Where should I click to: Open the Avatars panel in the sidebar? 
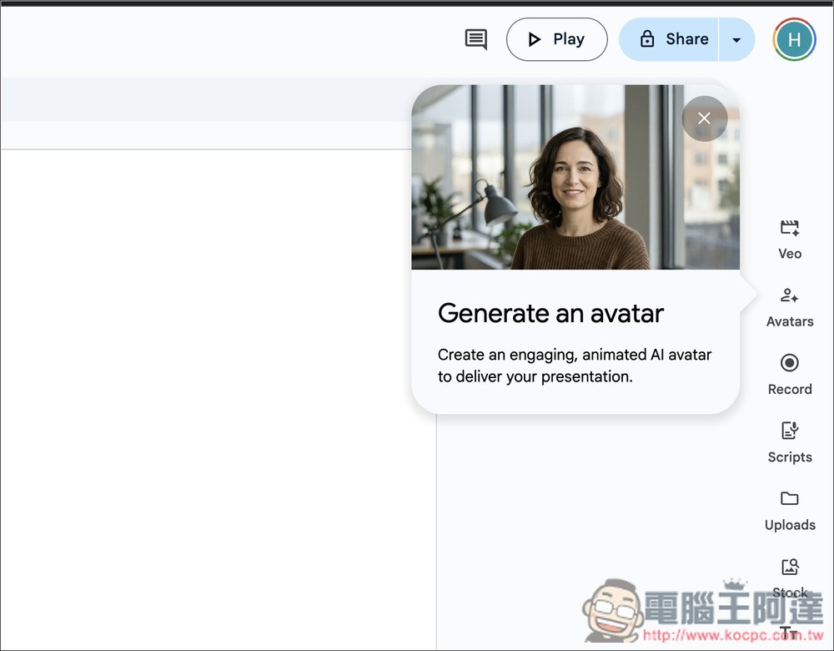(790, 308)
